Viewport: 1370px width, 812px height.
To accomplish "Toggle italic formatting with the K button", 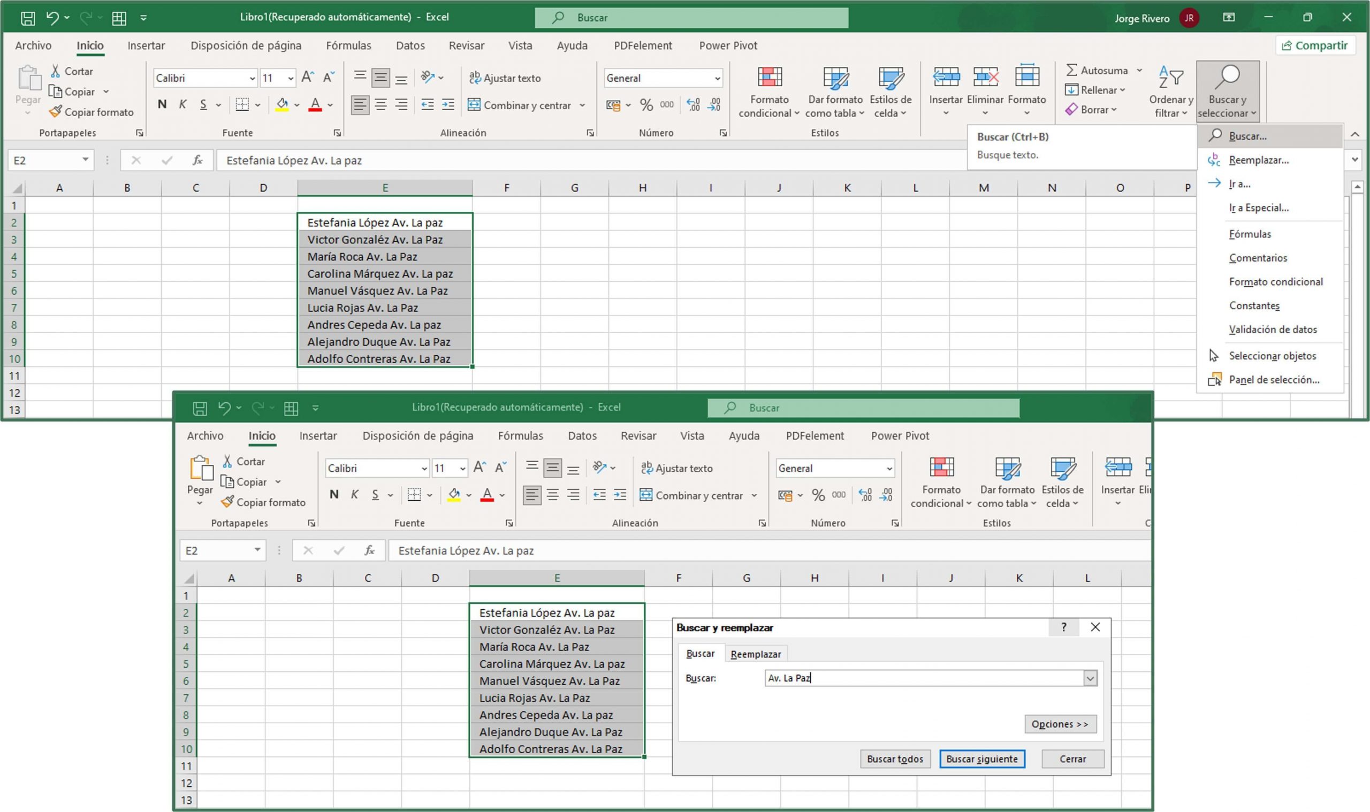I will click(x=182, y=104).
